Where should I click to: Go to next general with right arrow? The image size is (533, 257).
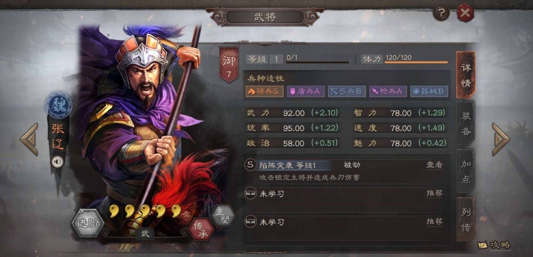click(500, 138)
